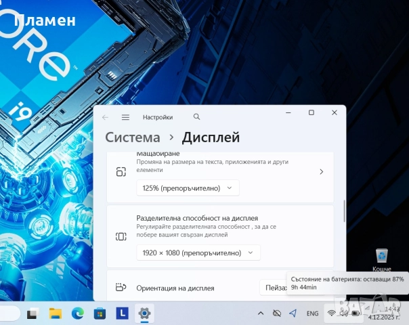The height and width of the screenshot is (325, 409).
Task: Click the battery status tooltip showing 87%
Action: point(347,283)
